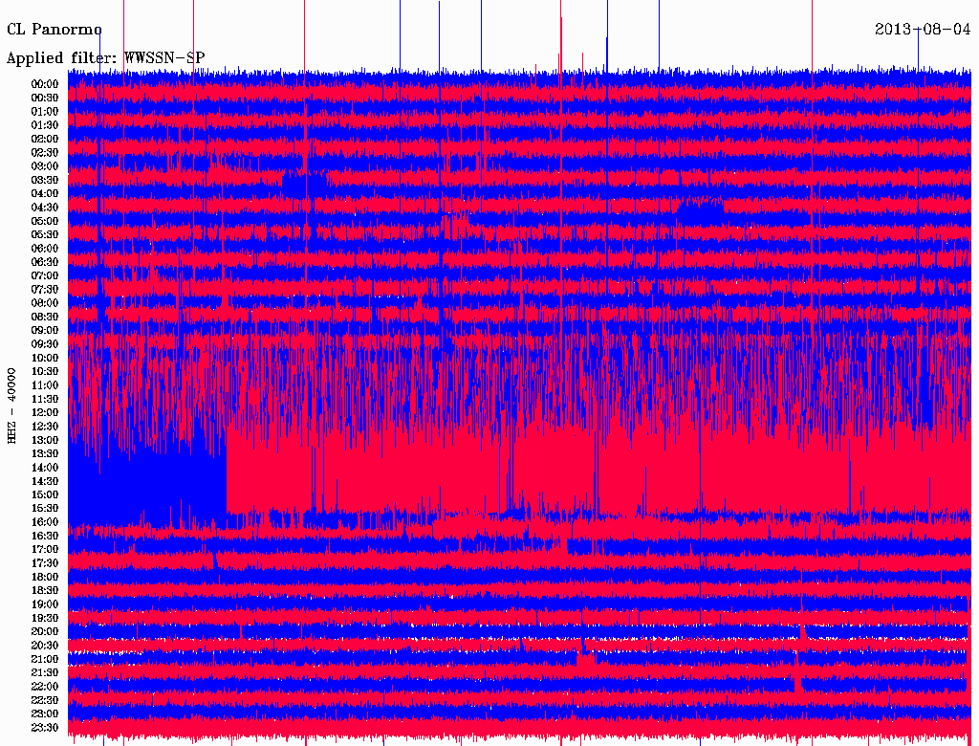Select the 17:00 time row label
The height and width of the screenshot is (746, 979).
45,550
